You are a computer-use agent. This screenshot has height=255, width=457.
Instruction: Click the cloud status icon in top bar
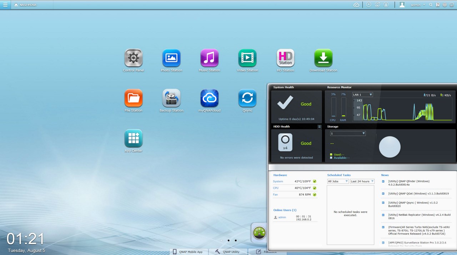point(356,5)
